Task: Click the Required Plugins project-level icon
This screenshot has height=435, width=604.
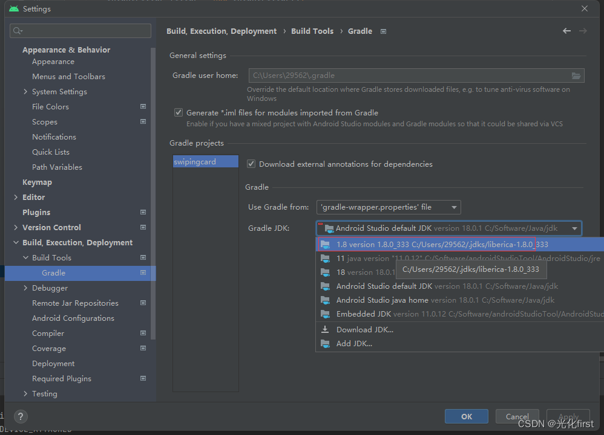Action: (143, 378)
